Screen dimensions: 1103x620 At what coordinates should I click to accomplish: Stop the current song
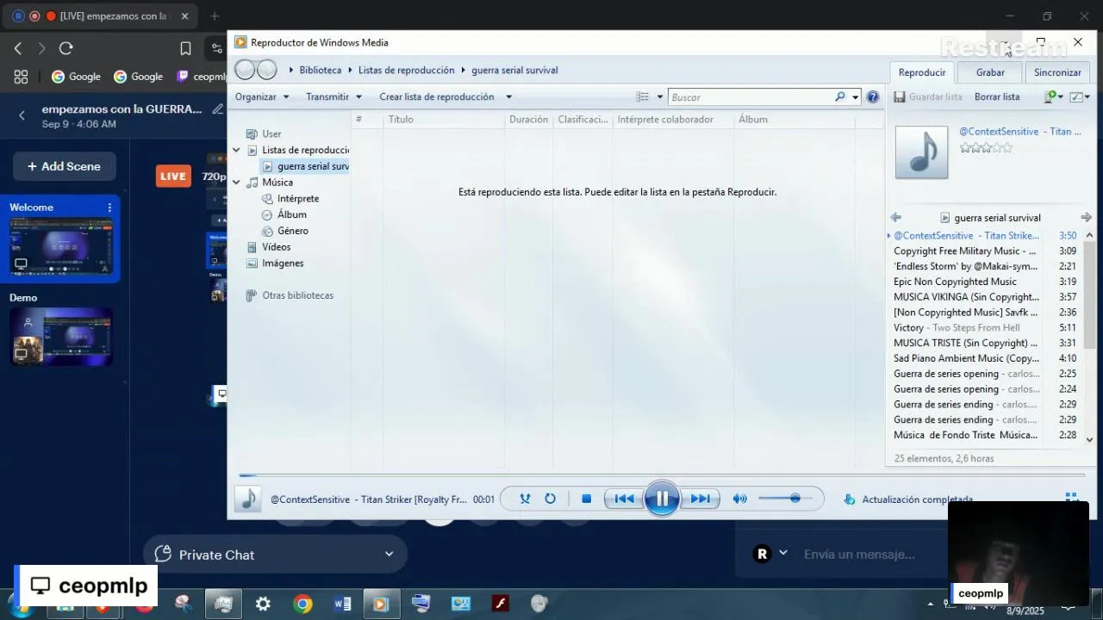pos(586,499)
